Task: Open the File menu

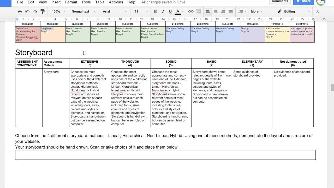Action: [20, 2]
